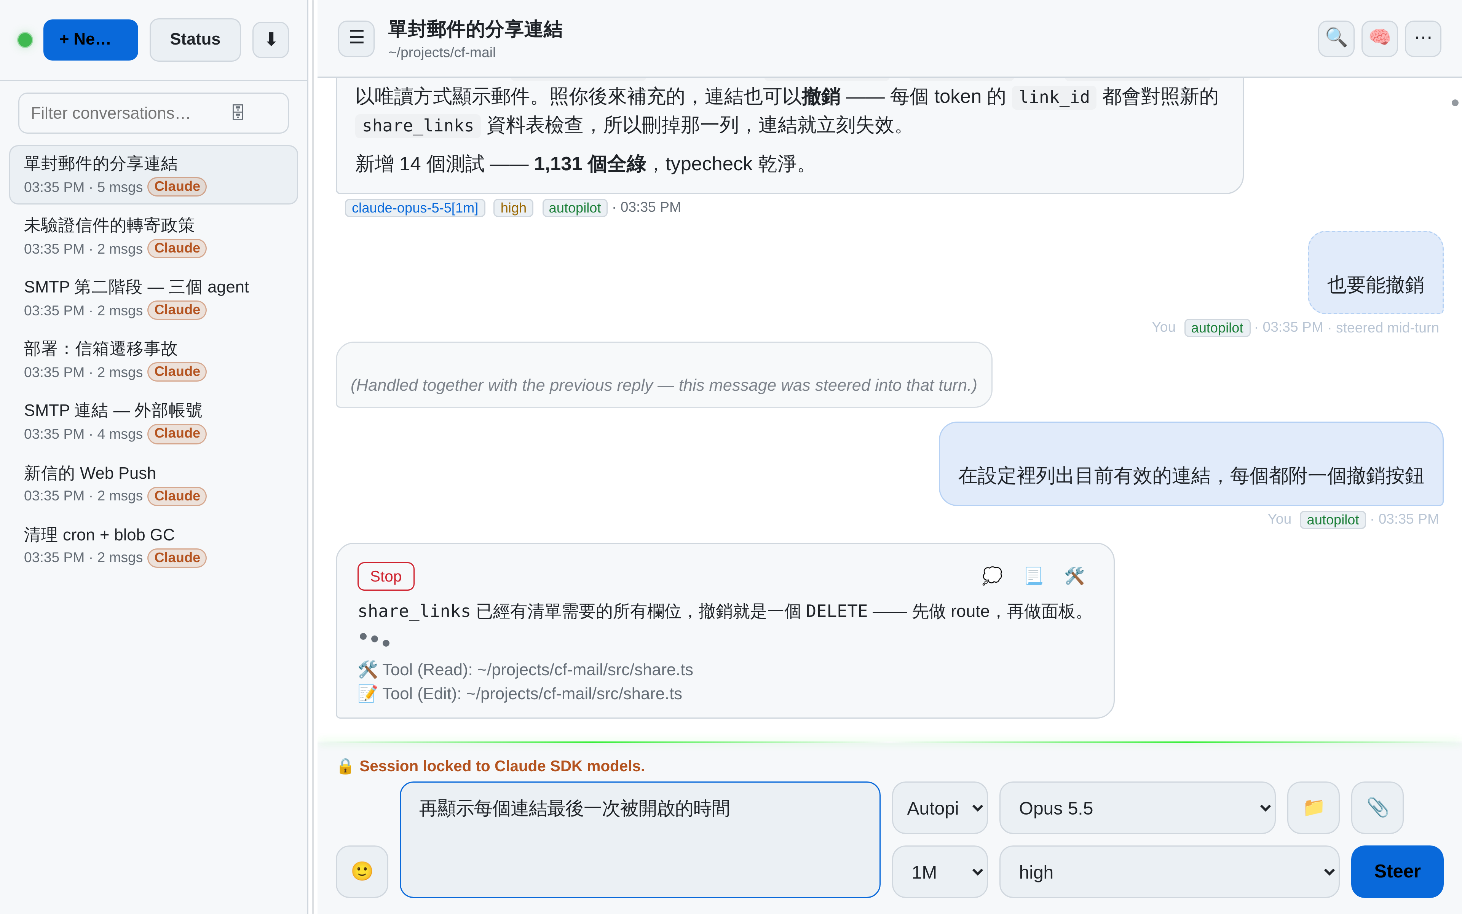Click the ~/projects/cf-mail path in header
This screenshot has width=1462, height=914.
442,53
